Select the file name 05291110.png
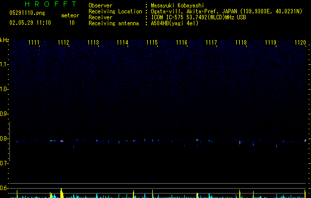Screen dimensions: 311x198 (27, 13)
